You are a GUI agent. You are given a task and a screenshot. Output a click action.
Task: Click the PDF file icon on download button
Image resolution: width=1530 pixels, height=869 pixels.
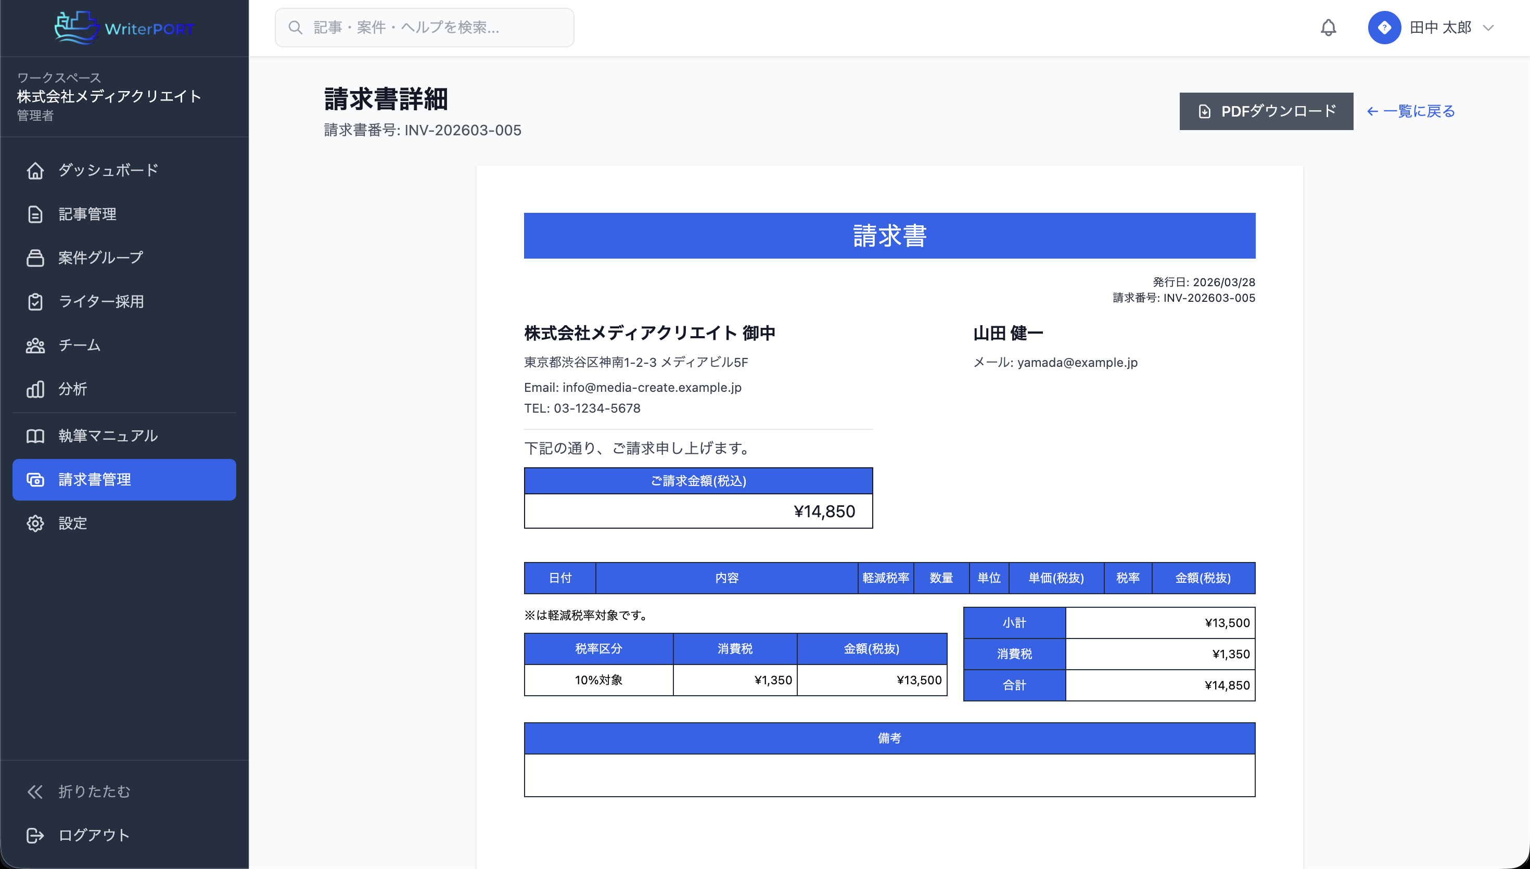[1204, 111]
